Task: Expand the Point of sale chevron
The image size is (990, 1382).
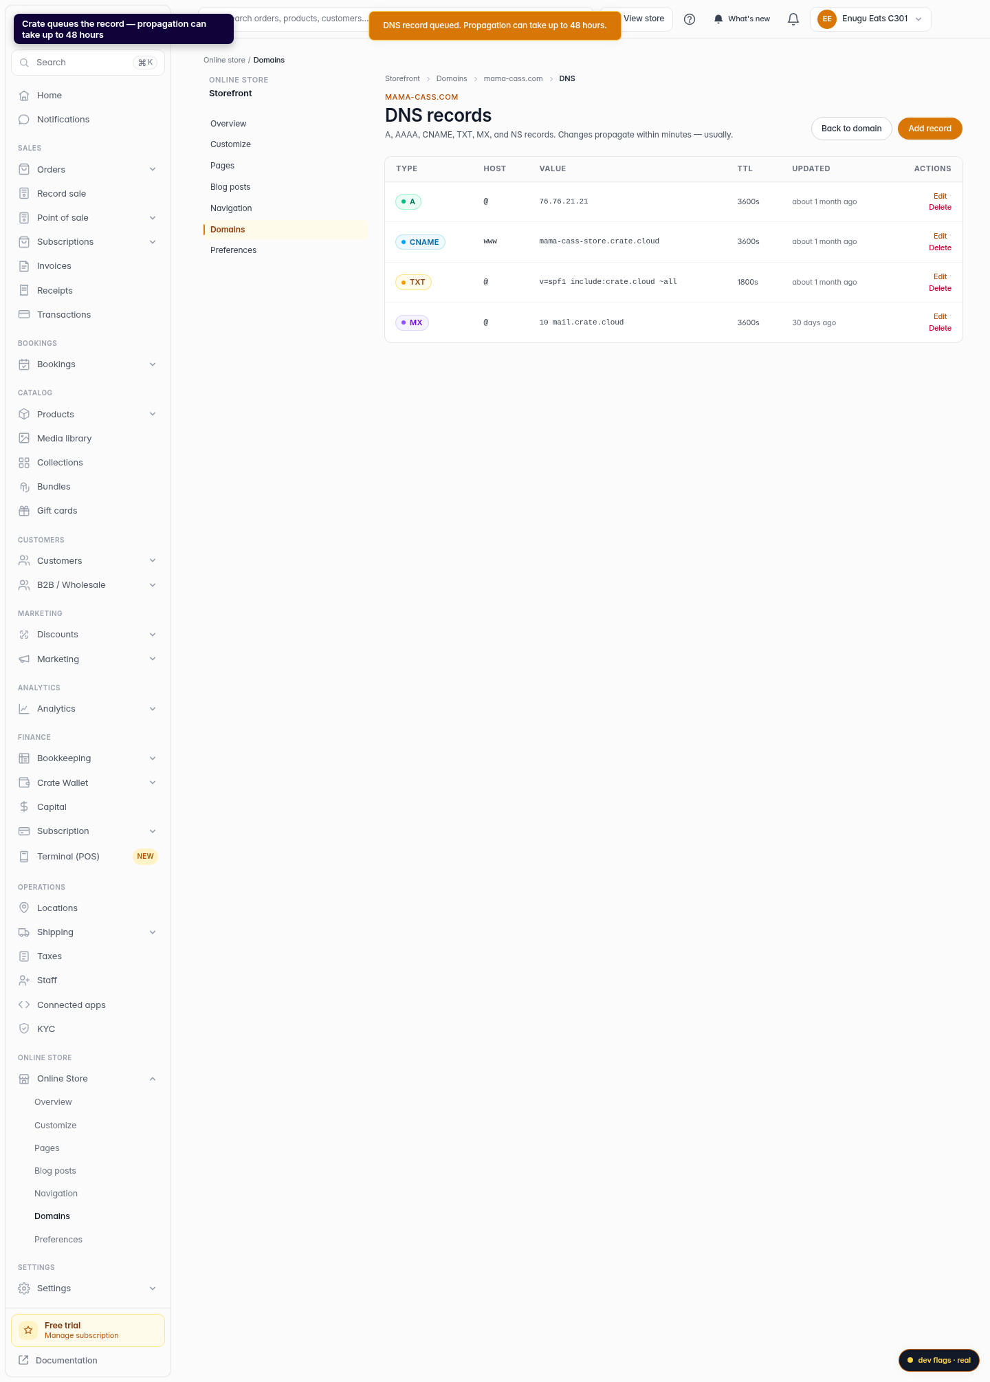Action: [x=153, y=218]
